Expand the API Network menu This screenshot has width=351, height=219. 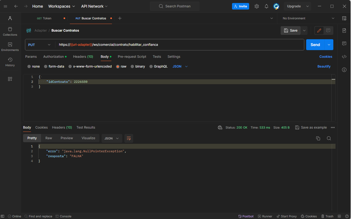point(94,6)
